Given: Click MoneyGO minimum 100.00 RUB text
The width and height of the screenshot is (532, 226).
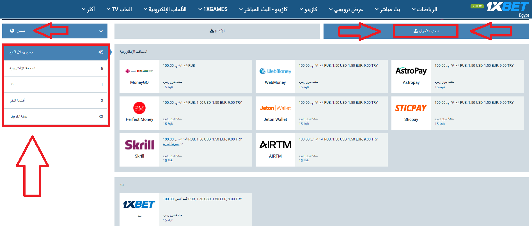Looking at the screenshot, I should point(179,66).
